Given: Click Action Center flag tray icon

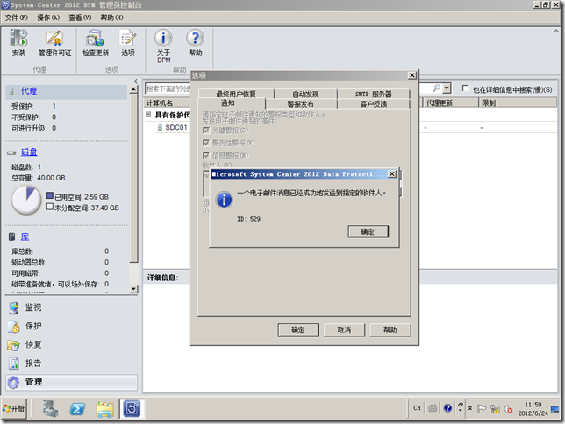Looking at the screenshot, I should (x=482, y=409).
